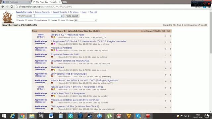Click the Pirate Bay ship logo
This screenshot has height=119, width=212.
(x=8, y=17)
